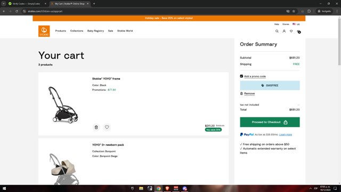Open the wishlist heart icon in header
The height and width of the screenshot is (192, 341).
[x=291, y=31]
